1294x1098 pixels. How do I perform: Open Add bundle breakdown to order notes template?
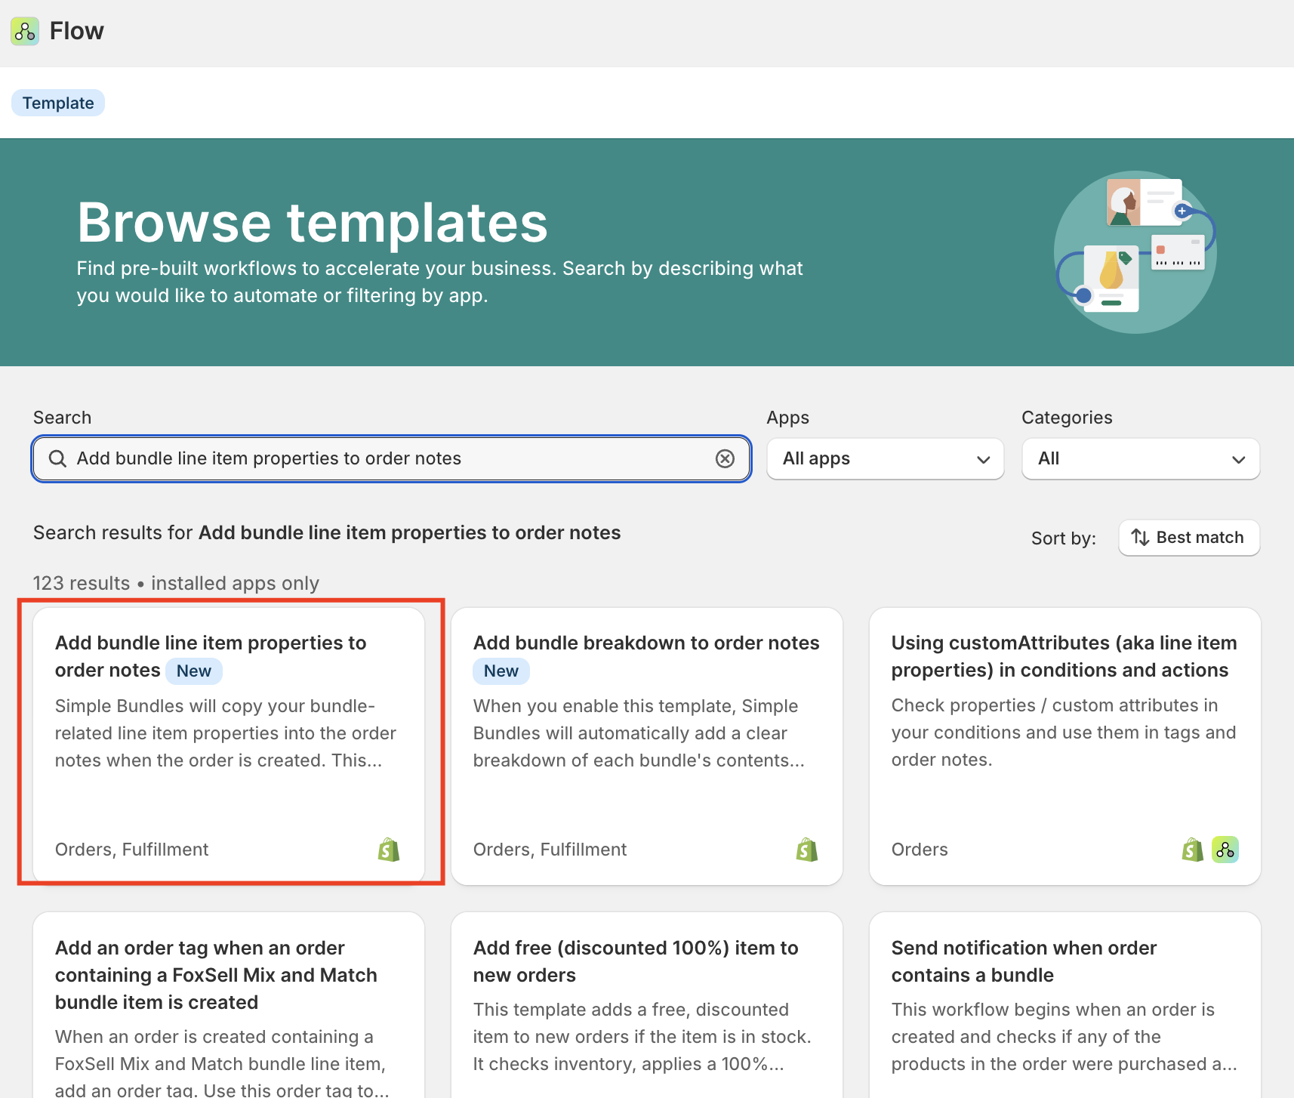click(645, 643)
